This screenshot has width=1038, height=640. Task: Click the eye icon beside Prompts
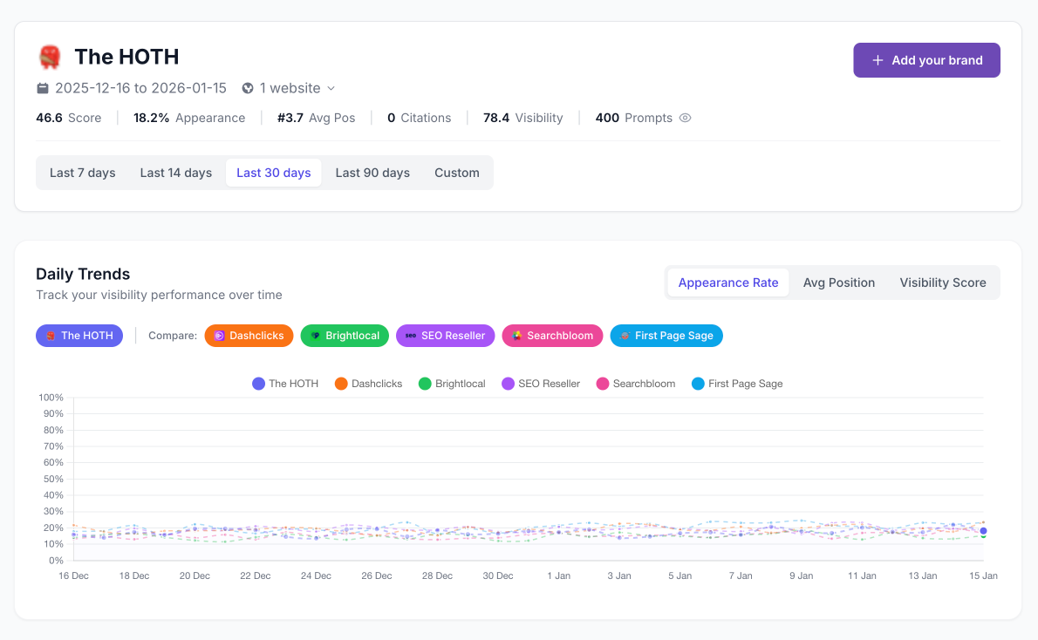click(x=685, y=118)
